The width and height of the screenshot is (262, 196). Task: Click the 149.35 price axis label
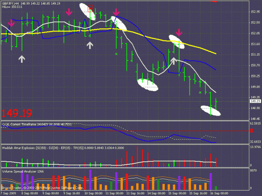[x=255, y=97]
